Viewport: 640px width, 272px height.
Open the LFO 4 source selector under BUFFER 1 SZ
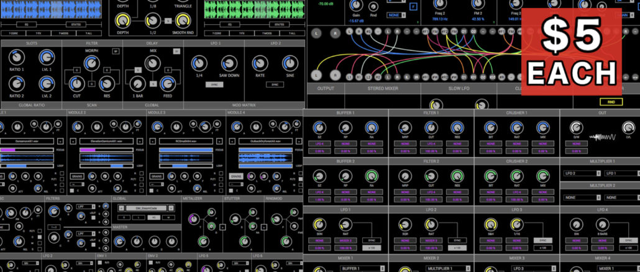[319, 143]
